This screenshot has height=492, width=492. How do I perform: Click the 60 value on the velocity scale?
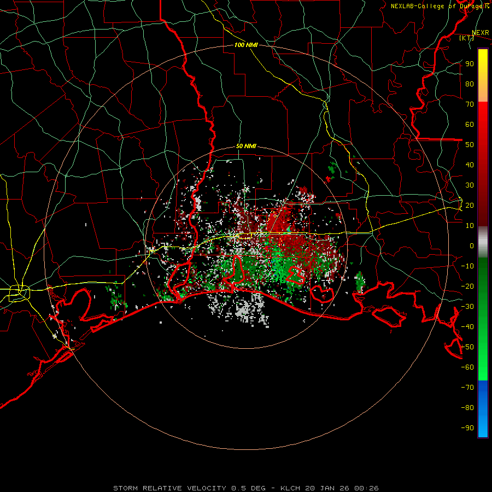470,124
